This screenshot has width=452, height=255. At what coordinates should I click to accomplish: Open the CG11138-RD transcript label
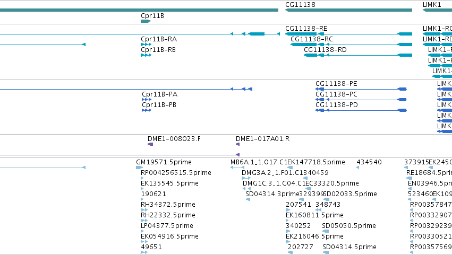(x=325, y=50)
